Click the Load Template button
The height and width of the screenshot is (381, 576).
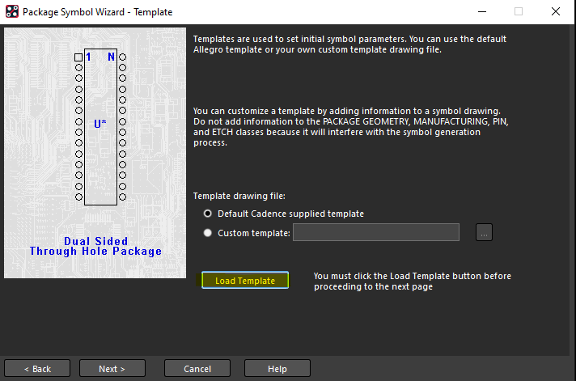[x=245, y=281]
